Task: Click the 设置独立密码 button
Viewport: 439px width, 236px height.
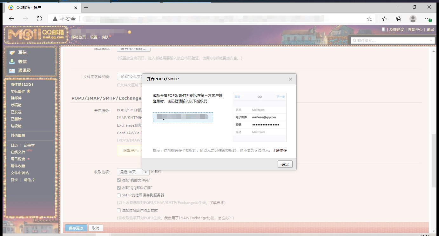Action: [134, 49]
